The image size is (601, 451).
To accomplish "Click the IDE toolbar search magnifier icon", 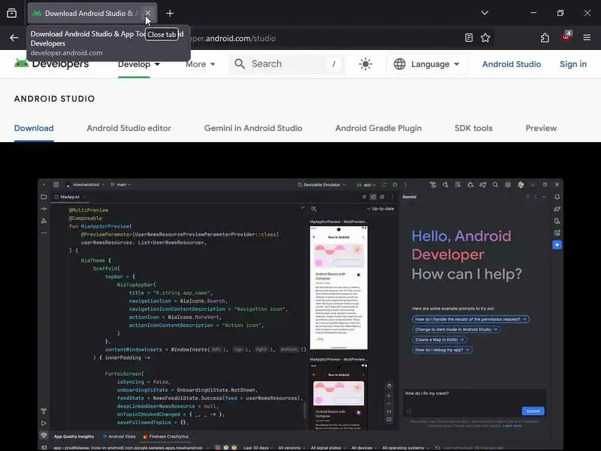I will pos(495,185).
